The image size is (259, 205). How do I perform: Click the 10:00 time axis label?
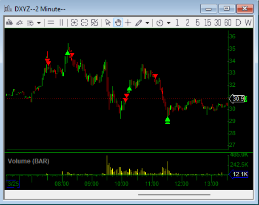pos(121,184)
